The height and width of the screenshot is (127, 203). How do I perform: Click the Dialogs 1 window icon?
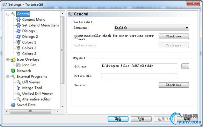coord(18,31)
